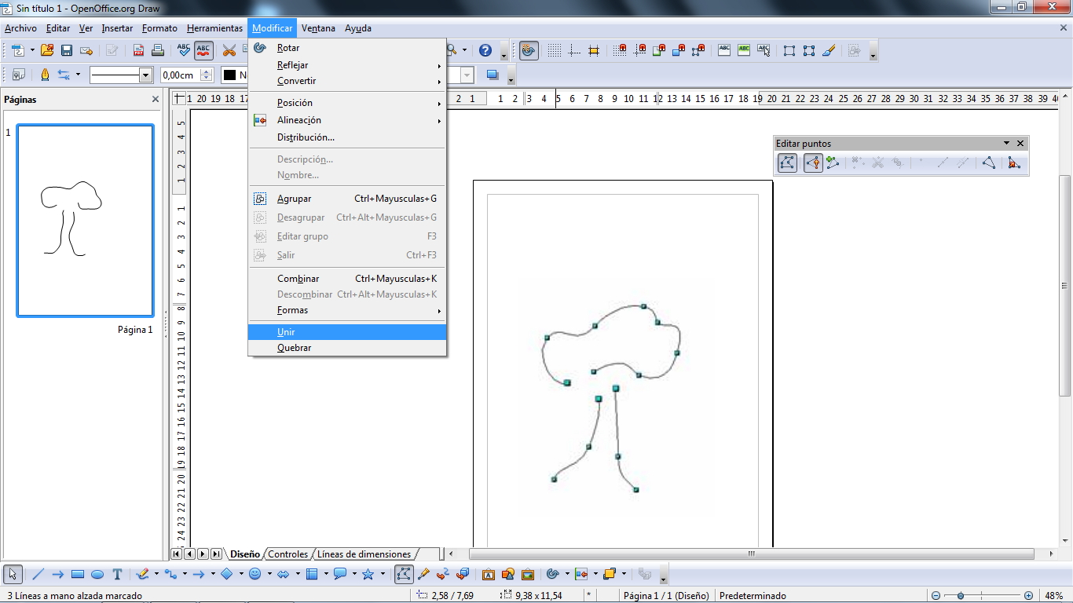Click the 48% zoom percentage in status bar
The image size is (1073, 603).
1053,596
